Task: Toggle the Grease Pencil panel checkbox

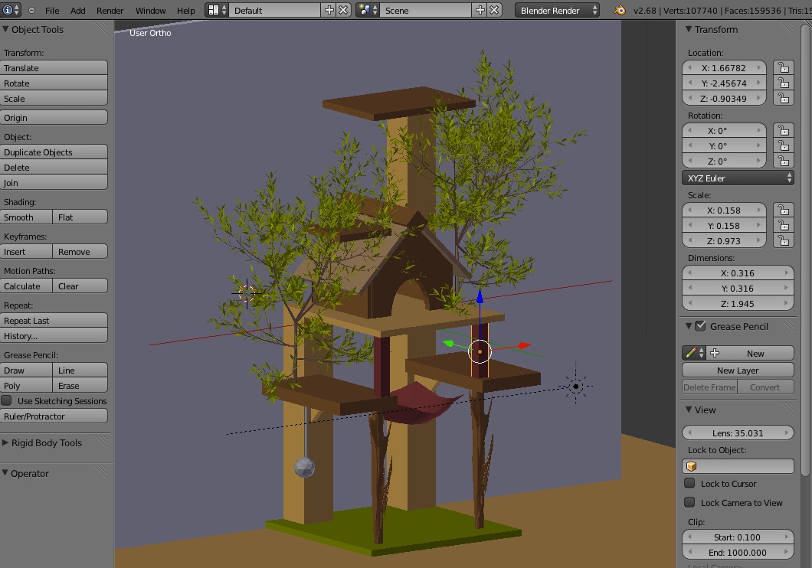Action: tap(700, 326)
